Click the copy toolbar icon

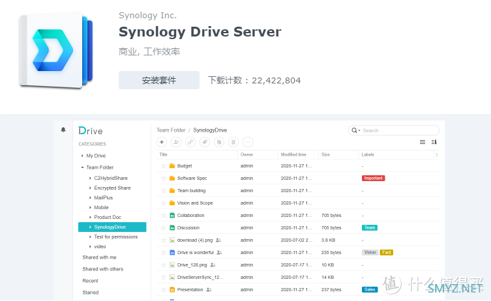point(219,142)
